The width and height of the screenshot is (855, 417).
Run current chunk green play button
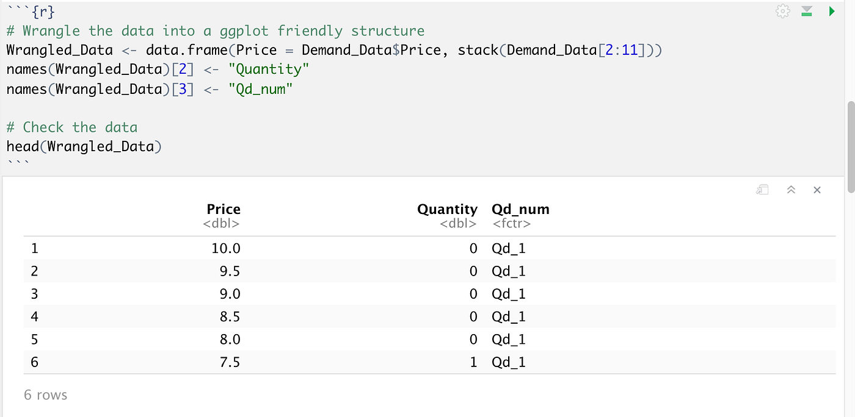point(831,11)
